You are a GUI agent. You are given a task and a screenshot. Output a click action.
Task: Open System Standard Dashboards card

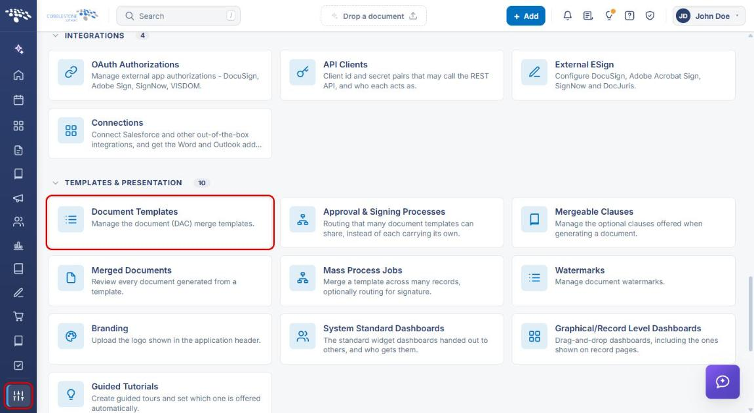click(x=392, y=339)
